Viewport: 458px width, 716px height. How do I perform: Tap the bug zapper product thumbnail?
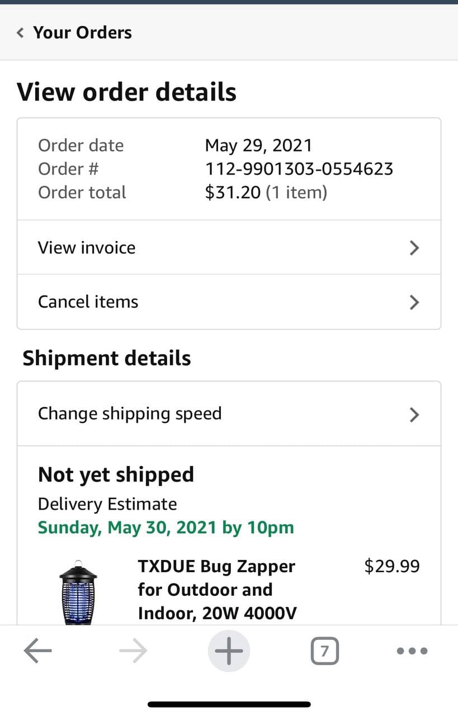[78, 592]
